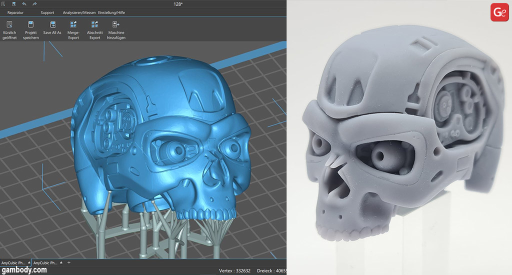The image size is (512, 275).
Task: Redo with the title bar forward arrow
Action: (x=34, y=4)
